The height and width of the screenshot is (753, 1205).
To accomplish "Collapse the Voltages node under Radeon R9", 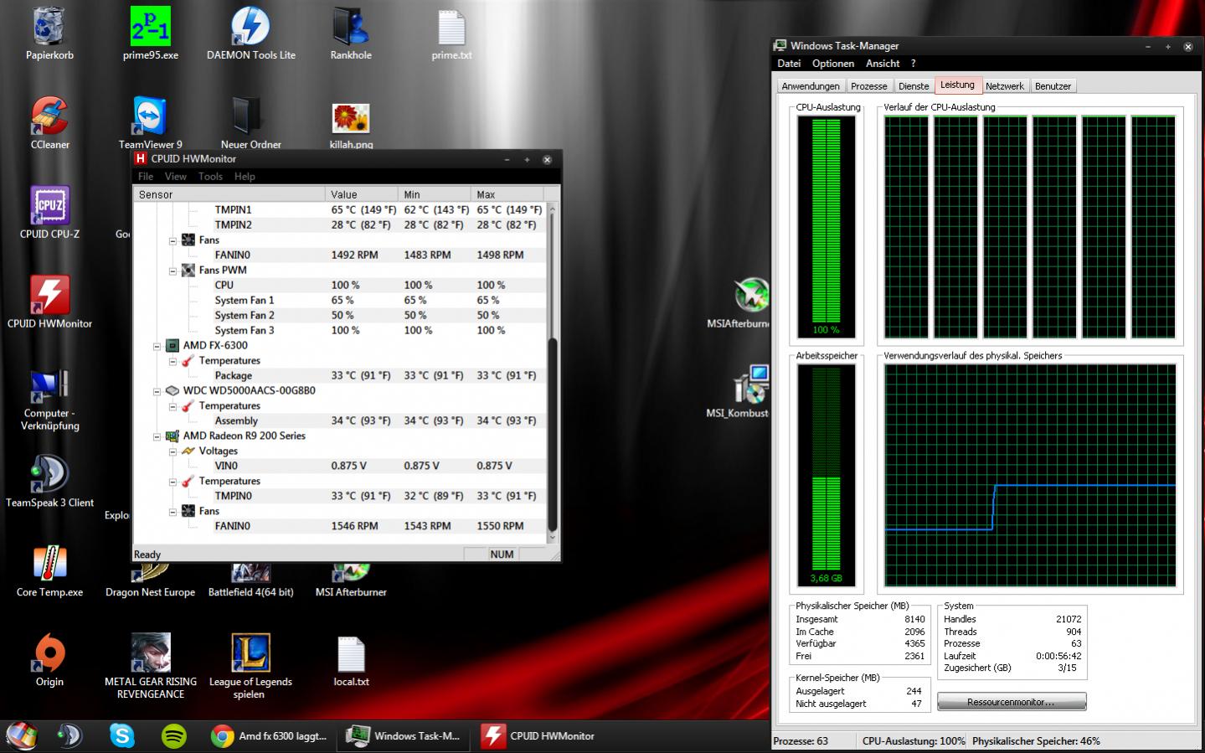I will point(173,451).
